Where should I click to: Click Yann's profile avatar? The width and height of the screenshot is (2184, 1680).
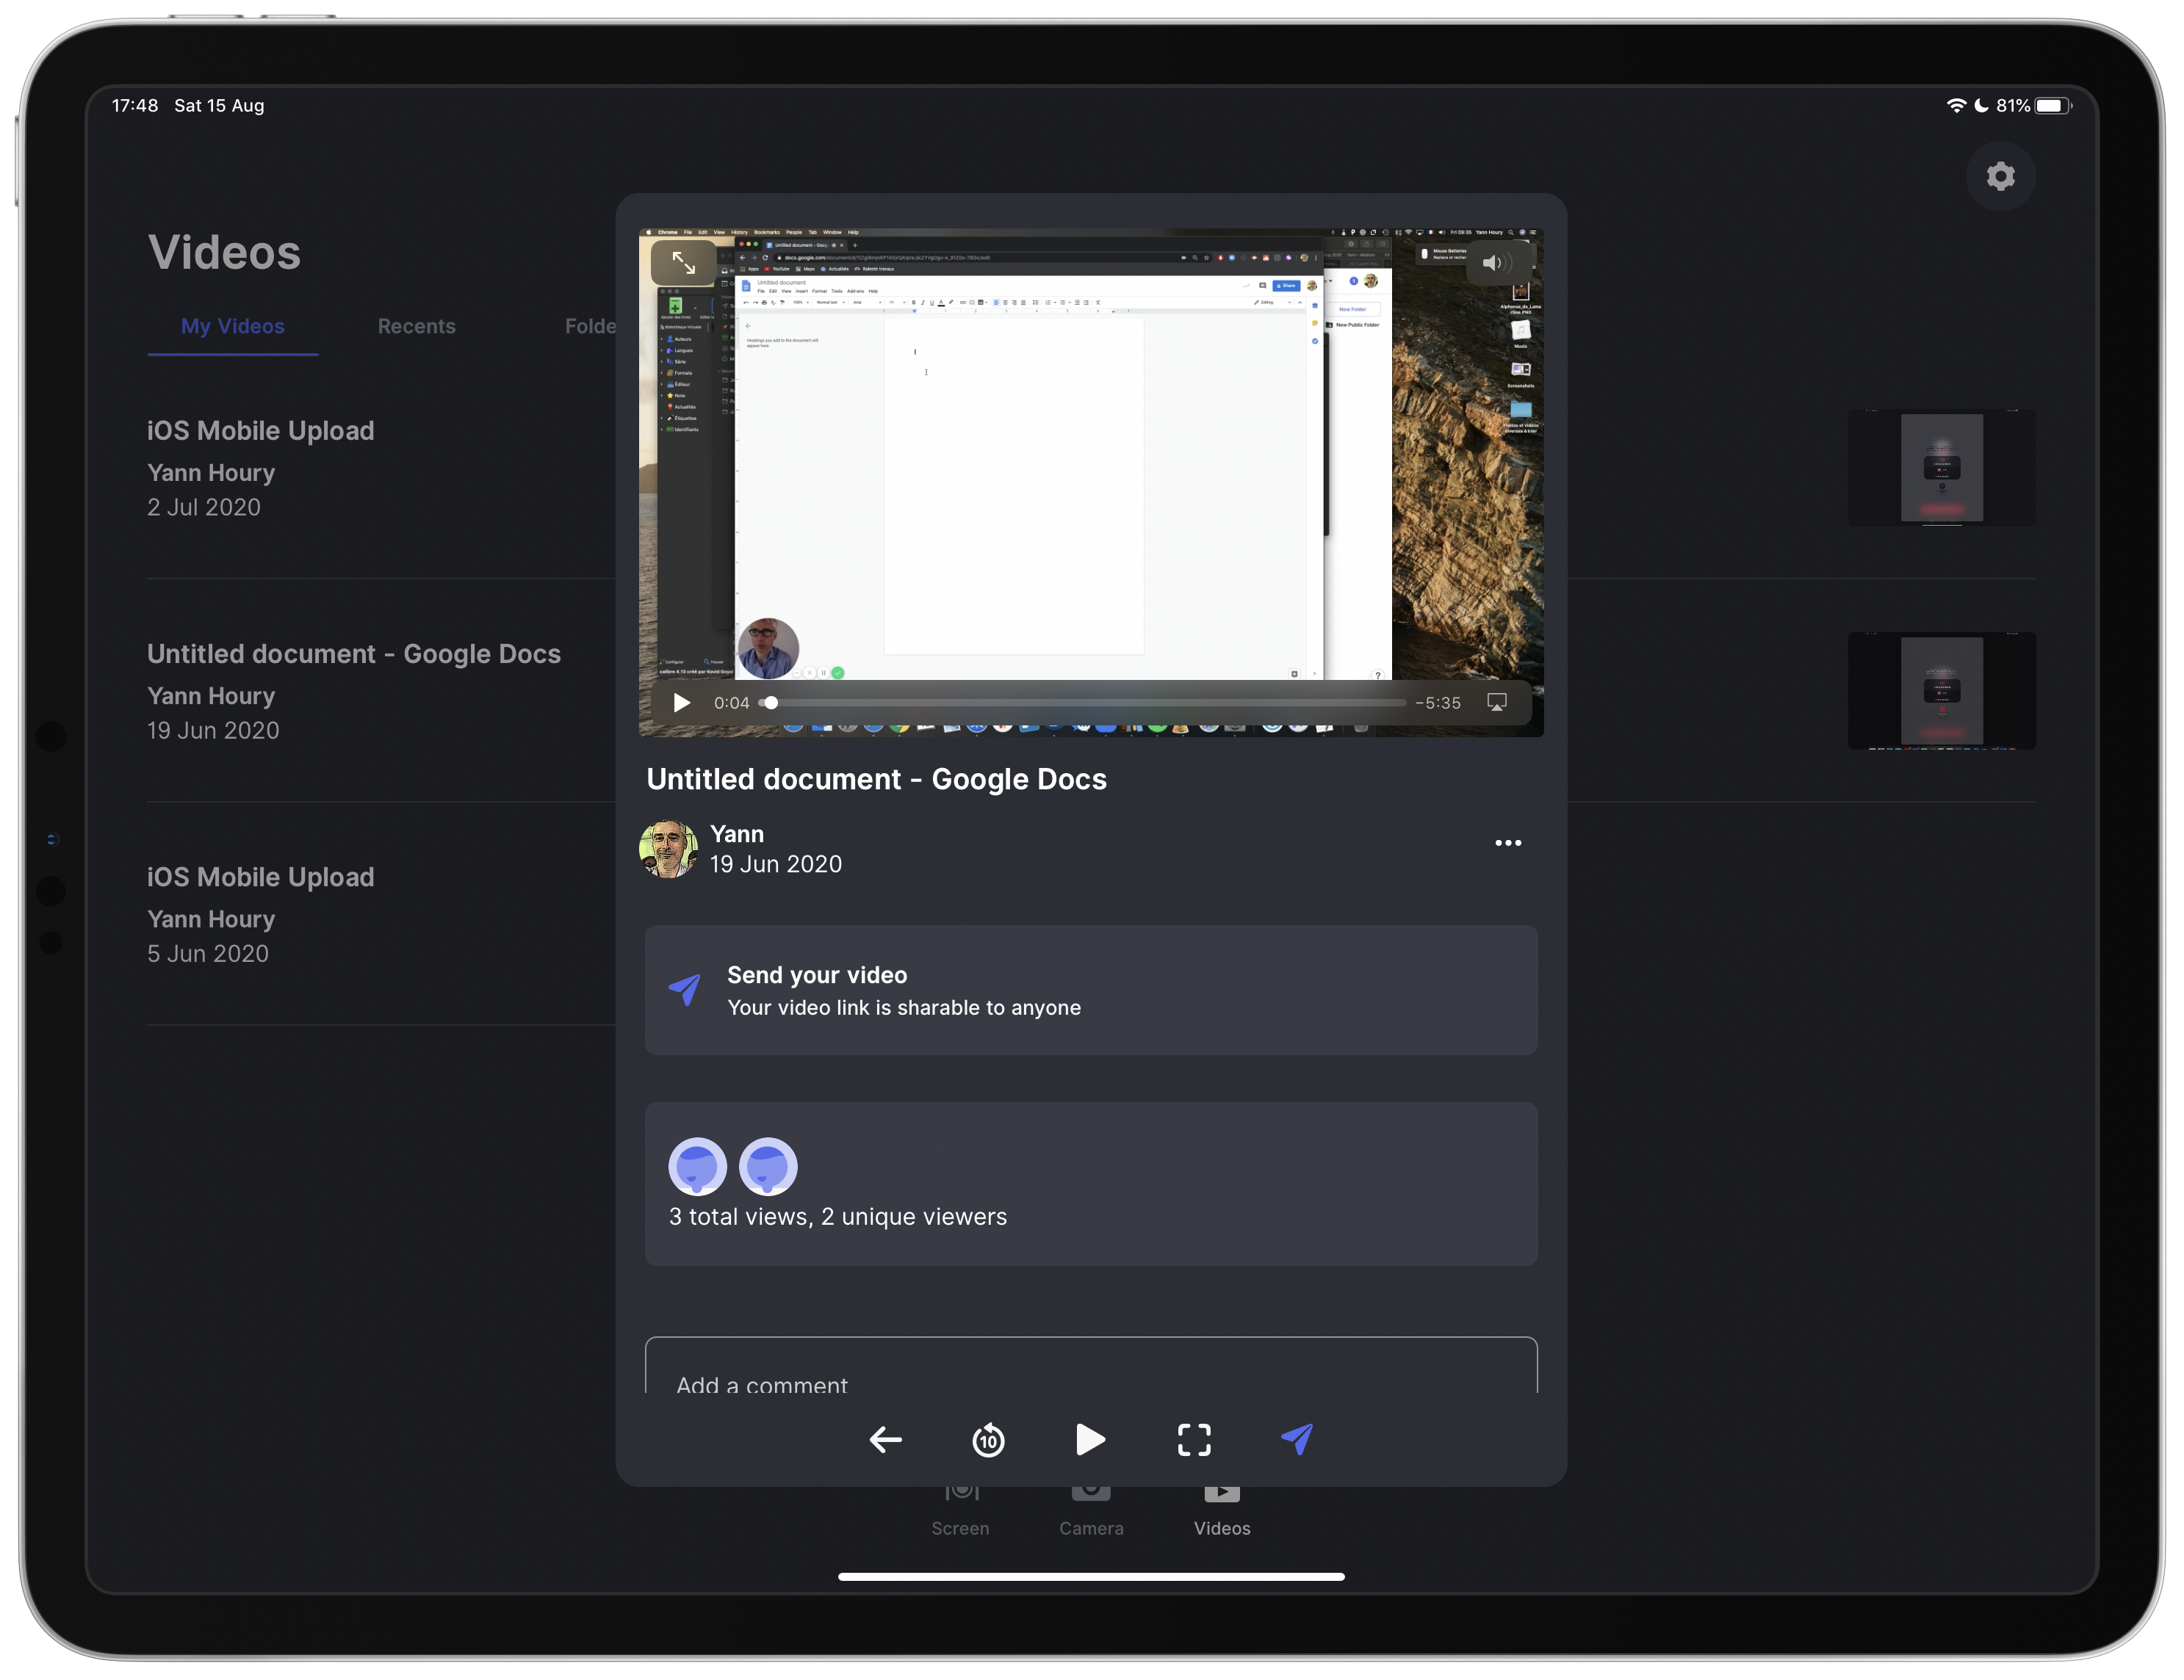668,849
